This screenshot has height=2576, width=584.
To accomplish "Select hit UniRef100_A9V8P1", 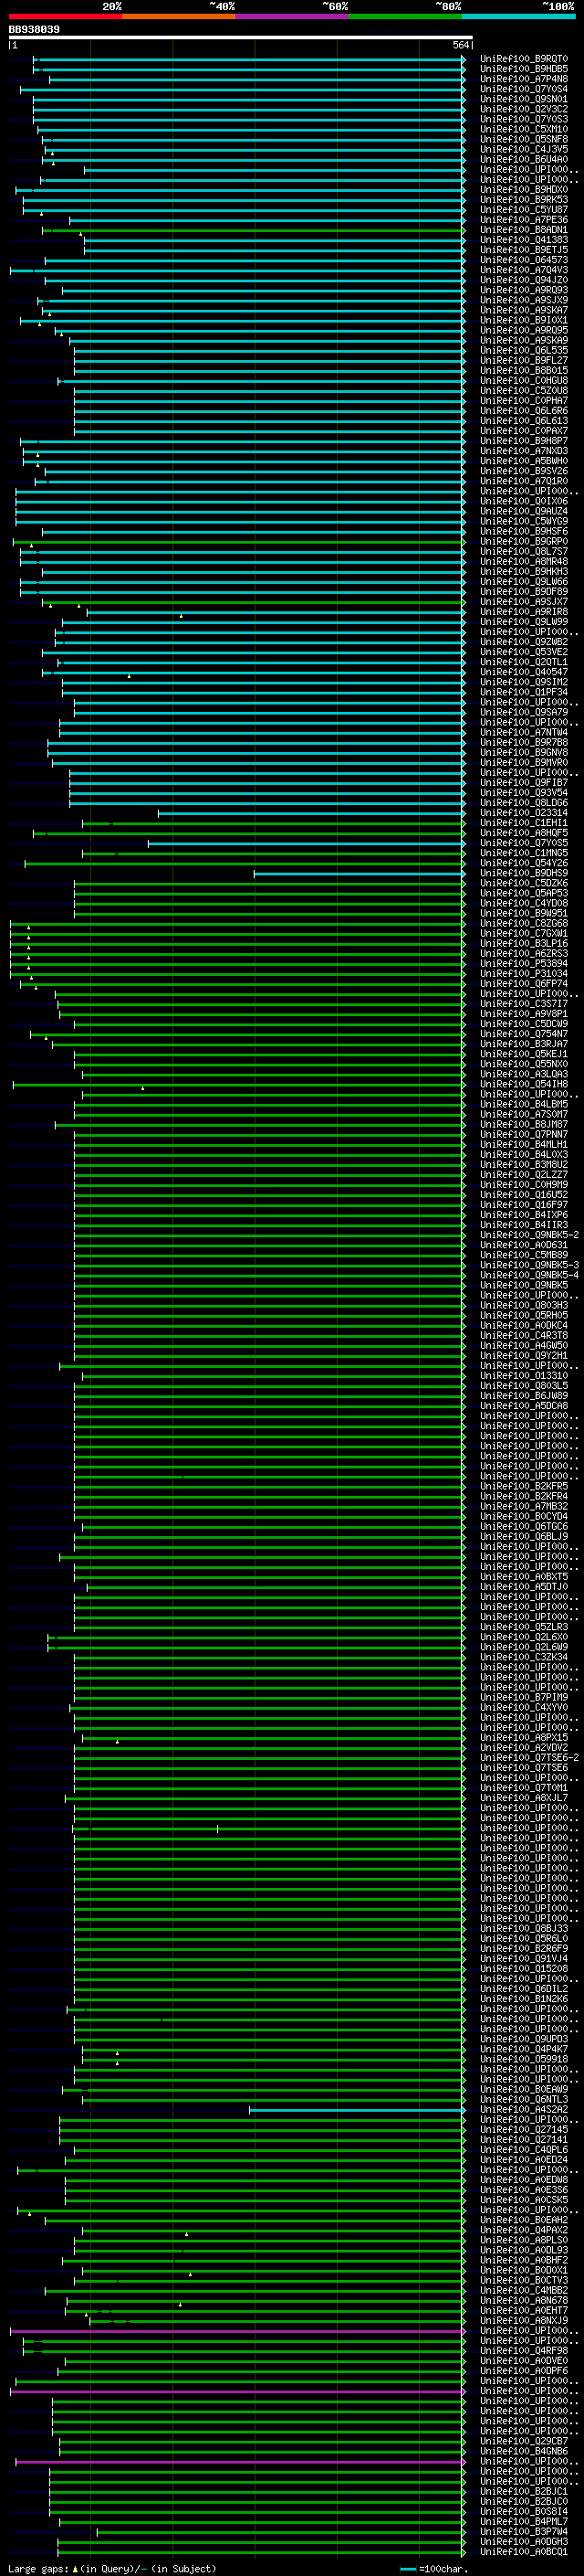I will click(x=524, y=1014).
